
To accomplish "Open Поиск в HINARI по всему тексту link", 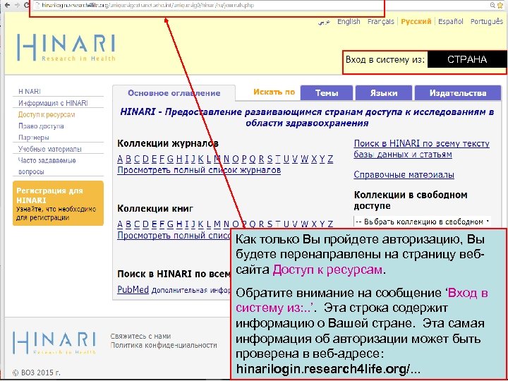I will (421, 149).
